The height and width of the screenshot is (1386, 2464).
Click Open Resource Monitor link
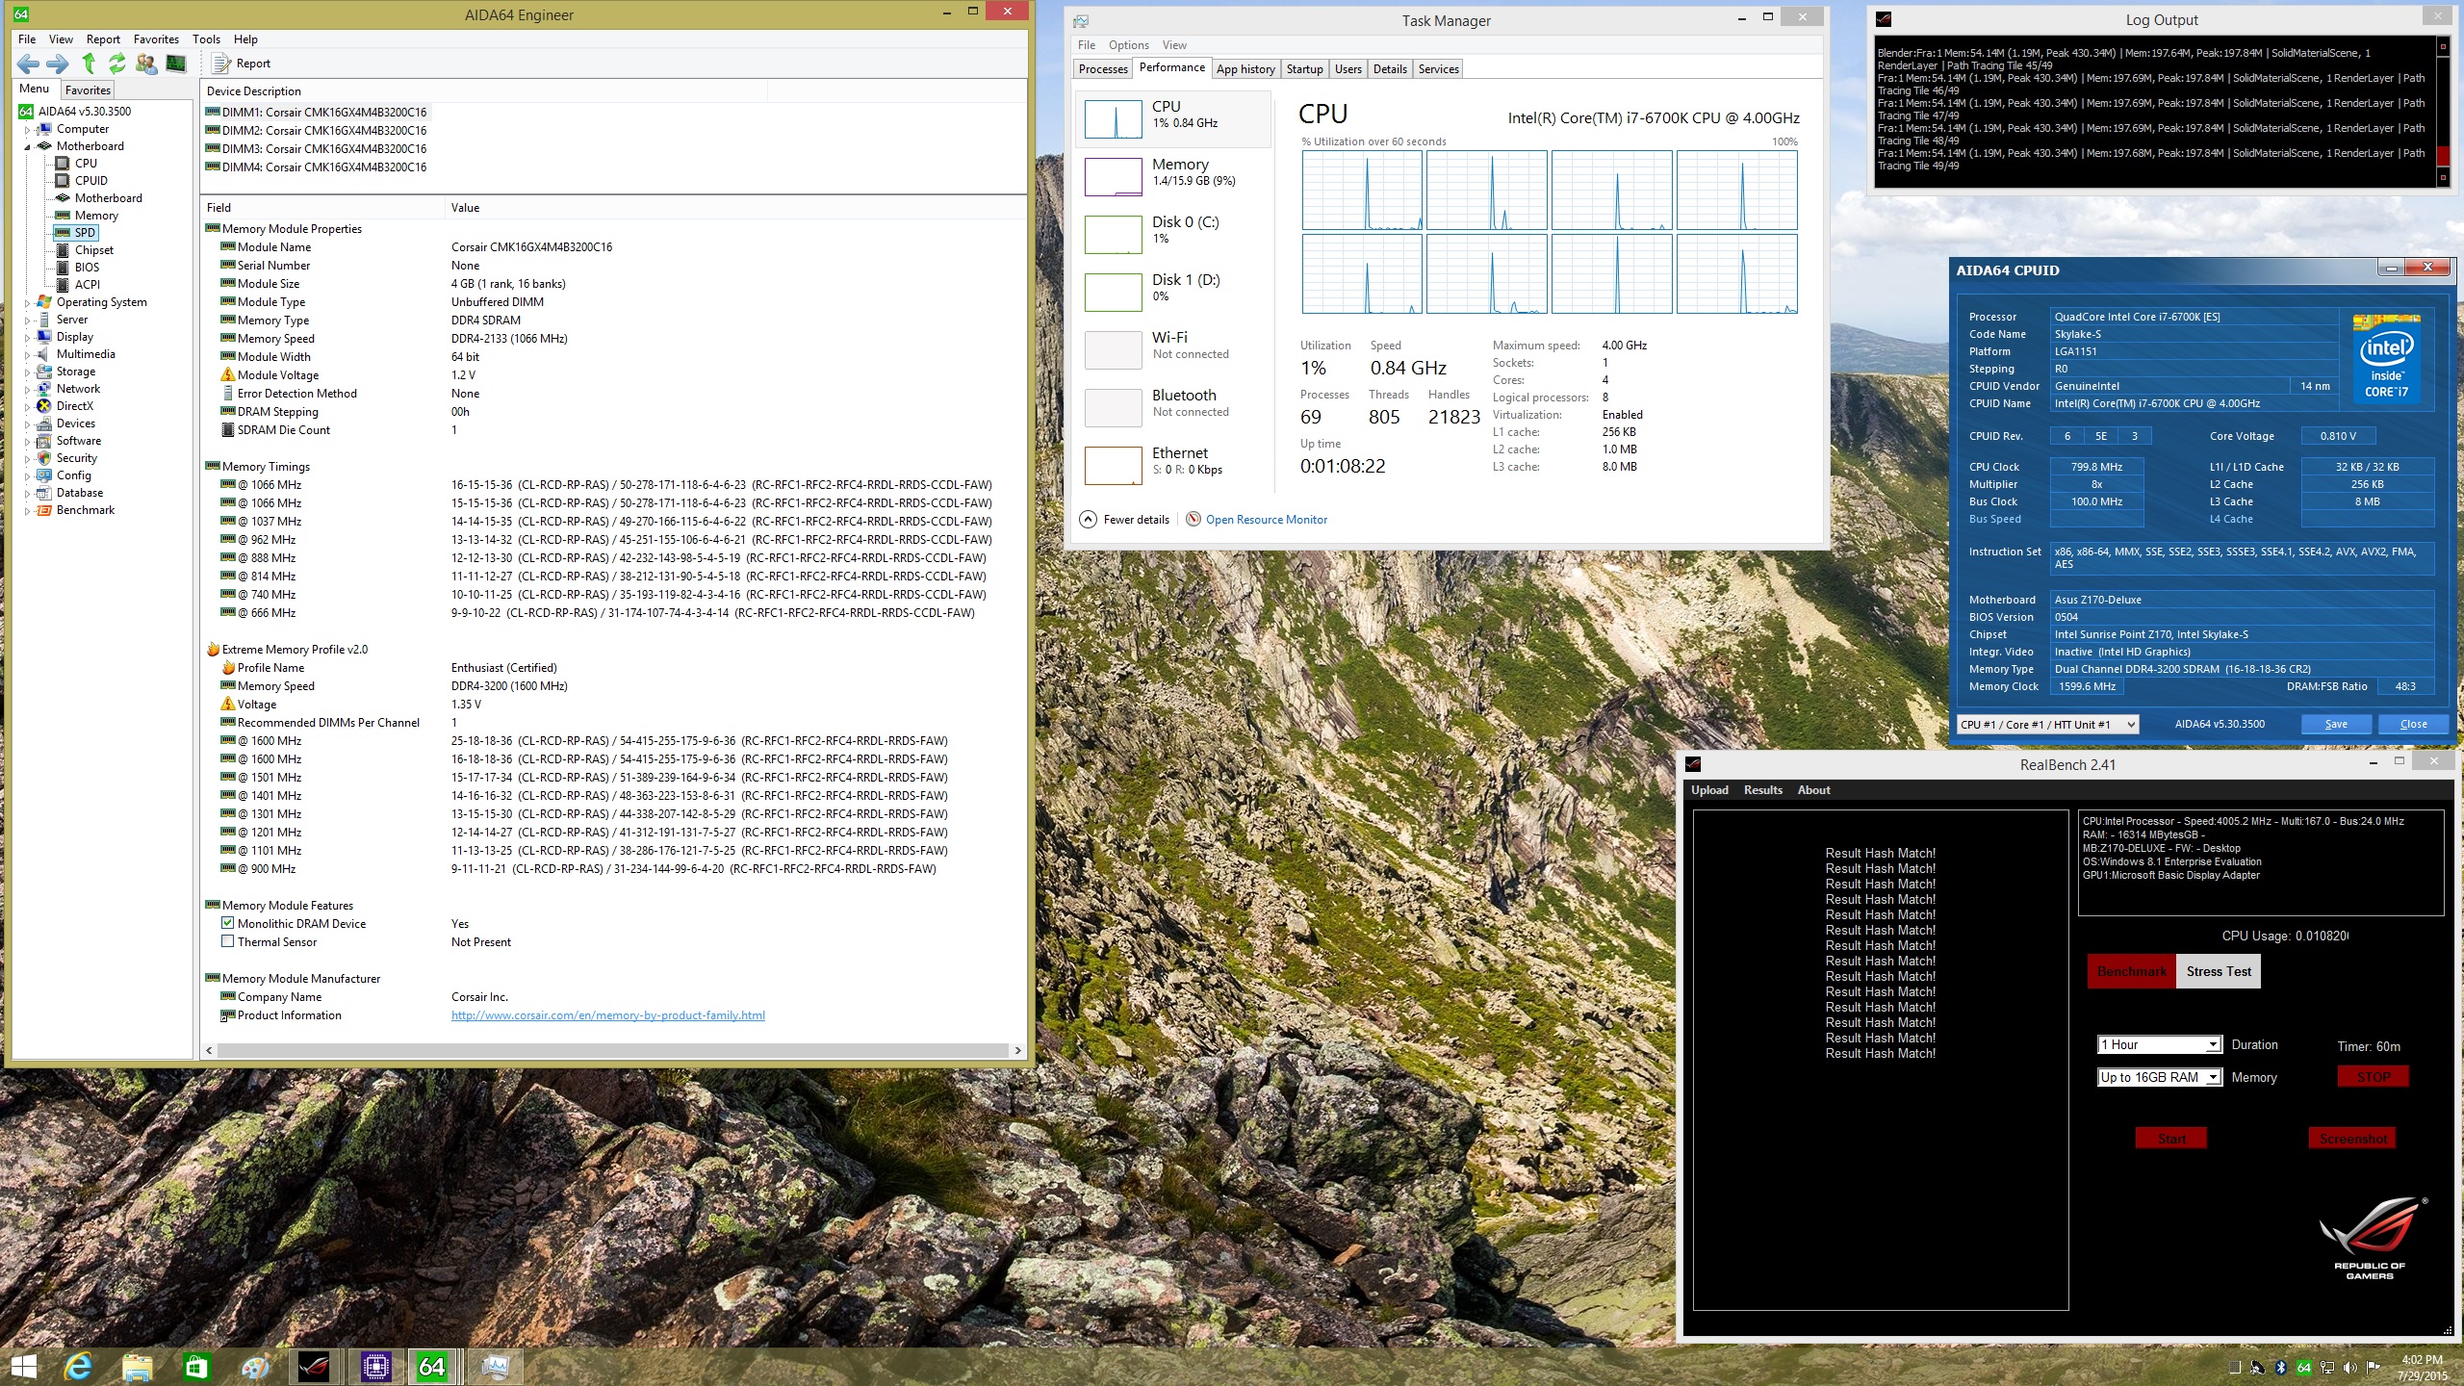tap(1266, 520)
